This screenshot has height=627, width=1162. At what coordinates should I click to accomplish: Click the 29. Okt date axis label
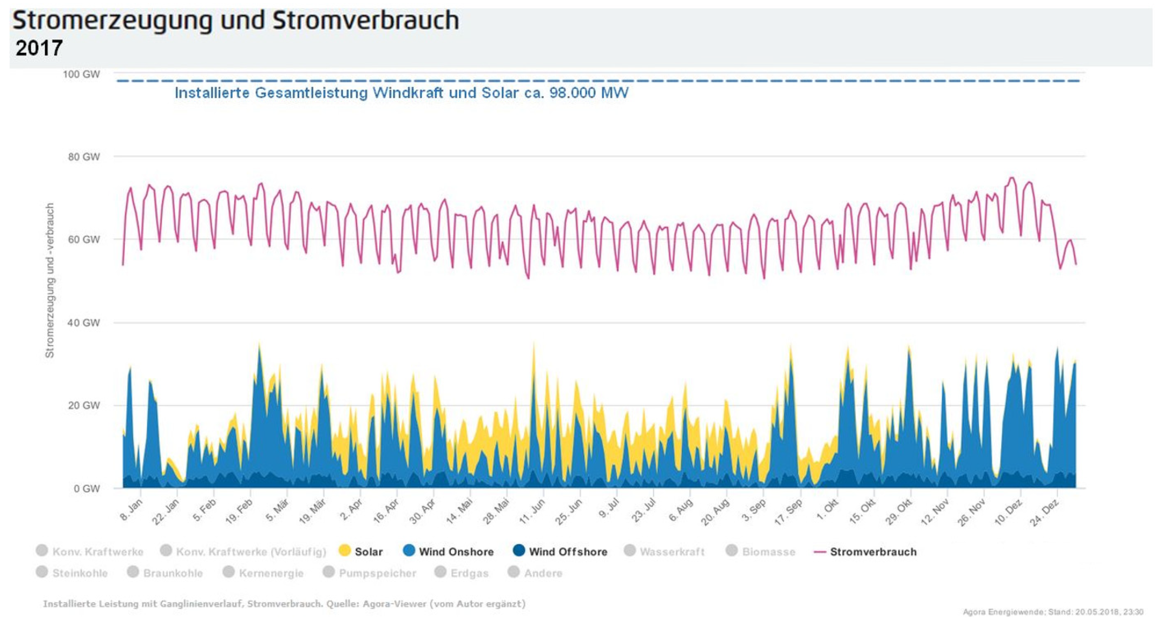point(899,512)
